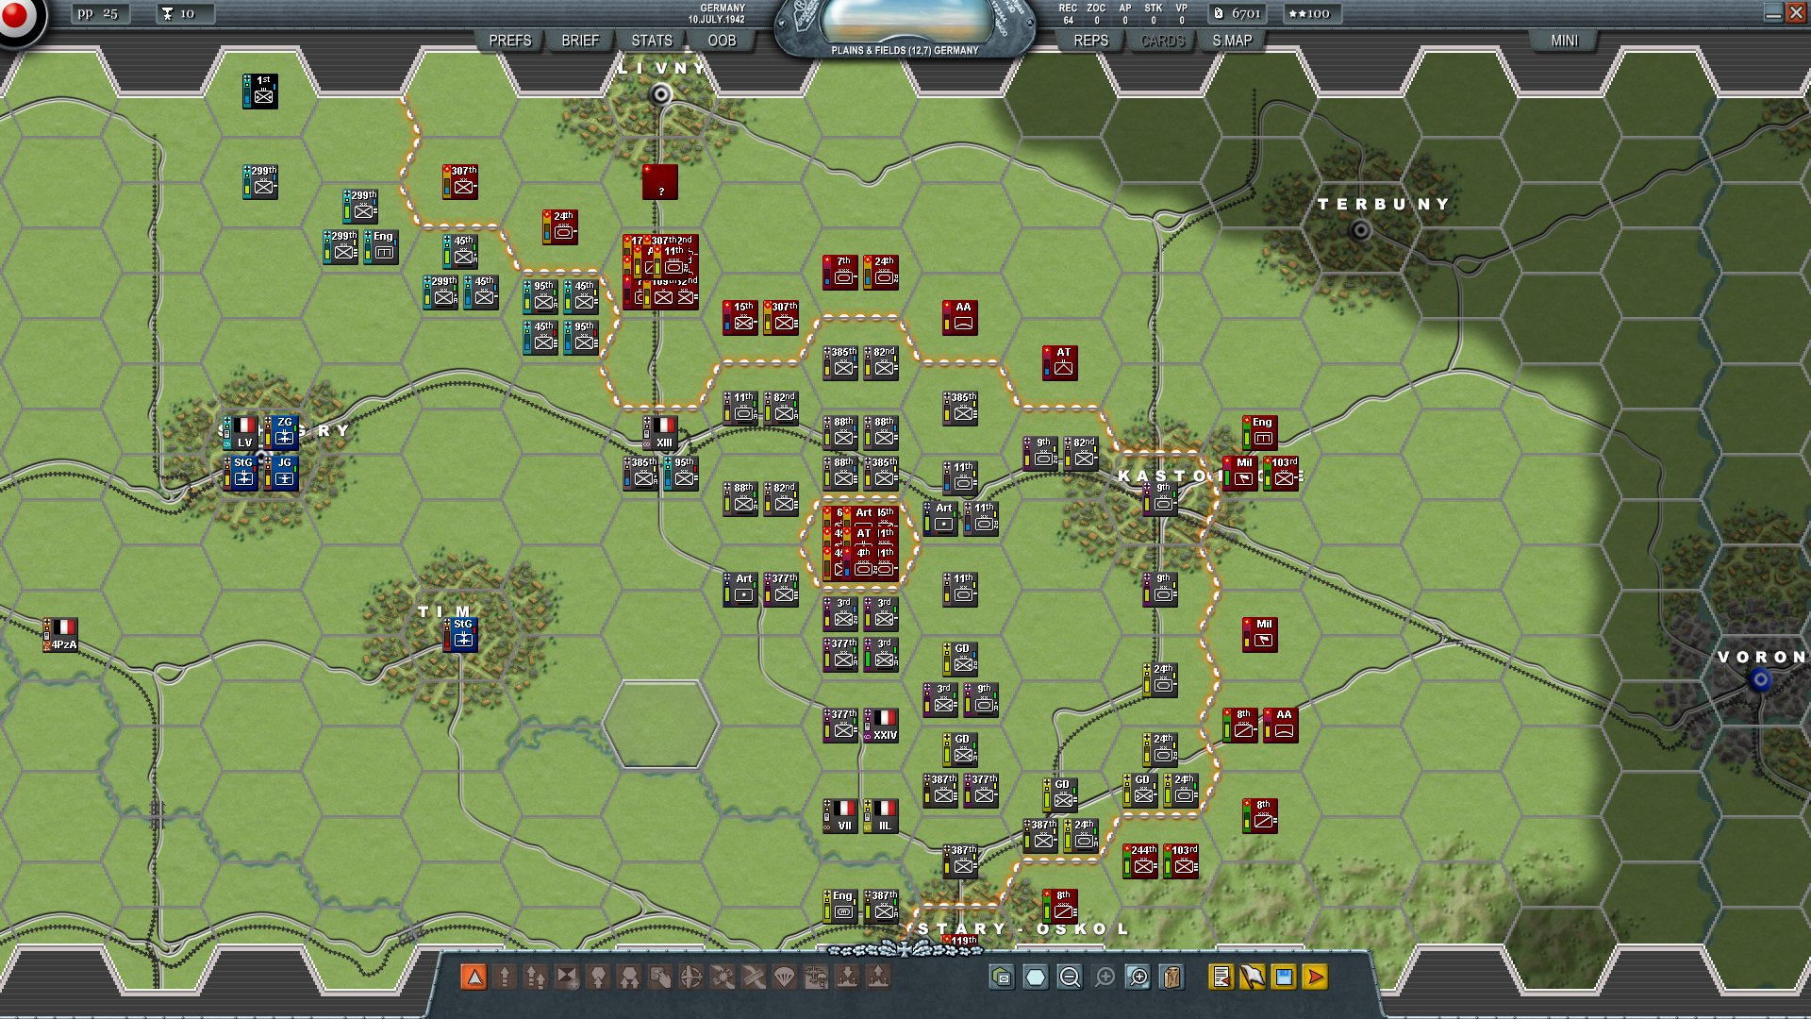Click the double up-arrow group move icon
Viewport: 1811px width, 1019px height.
pyautogui.click(x=536, y=977)
